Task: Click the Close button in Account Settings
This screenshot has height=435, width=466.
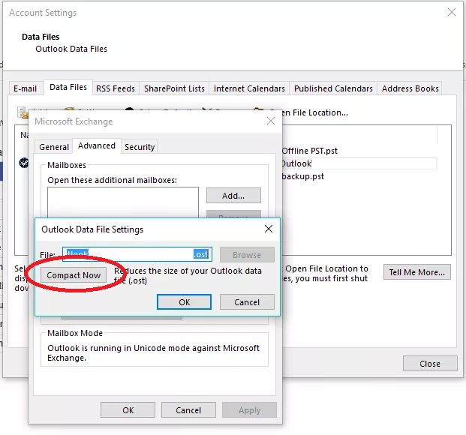Action: [x=430, y=364]
